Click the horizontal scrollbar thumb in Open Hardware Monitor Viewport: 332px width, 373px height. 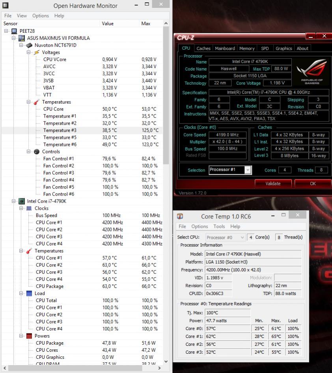tap(76, 368)
